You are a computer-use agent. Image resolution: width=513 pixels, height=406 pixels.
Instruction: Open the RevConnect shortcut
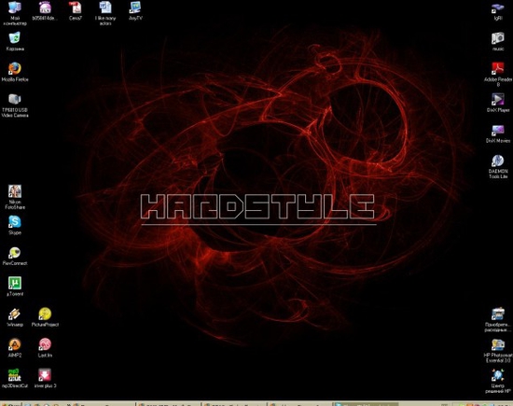(x=15, y=256)
